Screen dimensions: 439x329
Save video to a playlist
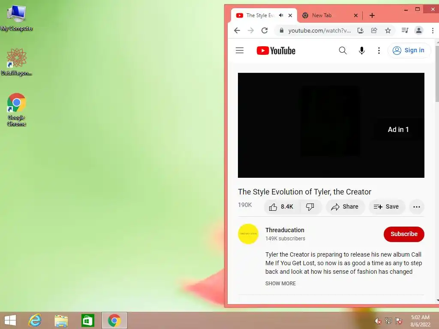tap(386, 207)
